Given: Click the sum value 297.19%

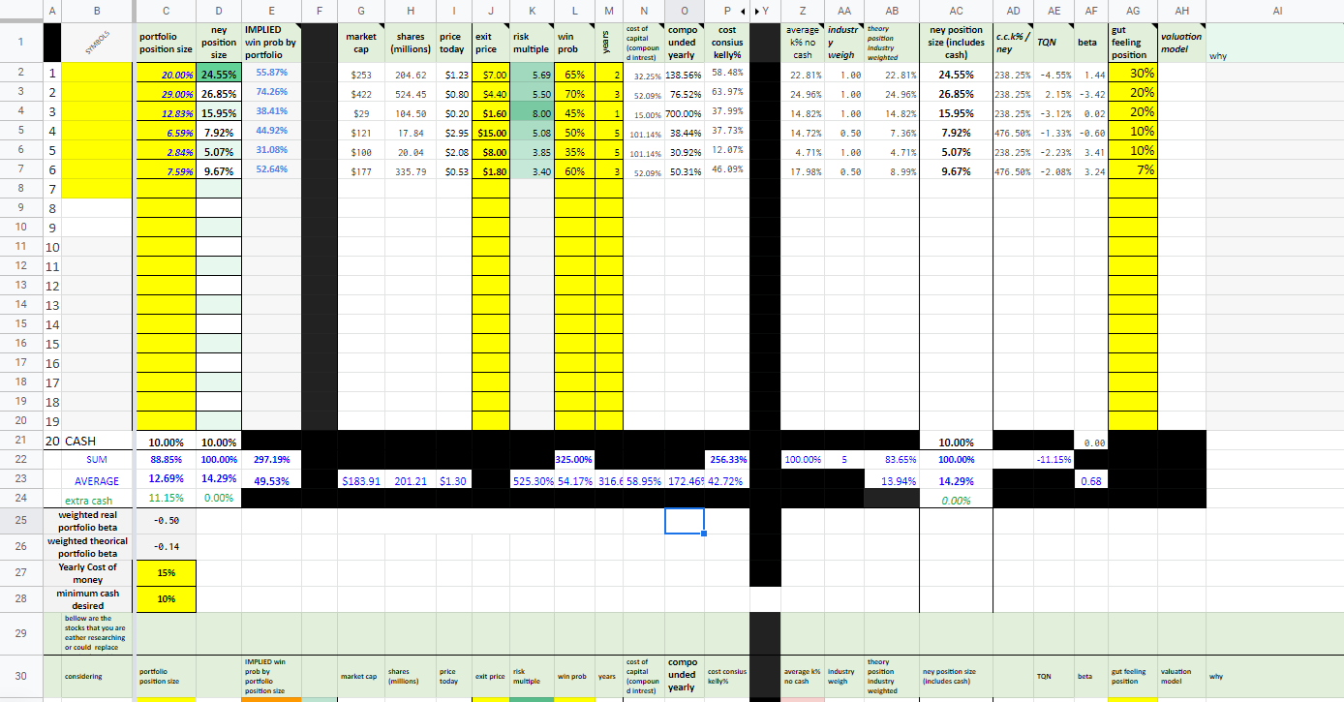Looking at the screenshot, I should tap(271, 460).
